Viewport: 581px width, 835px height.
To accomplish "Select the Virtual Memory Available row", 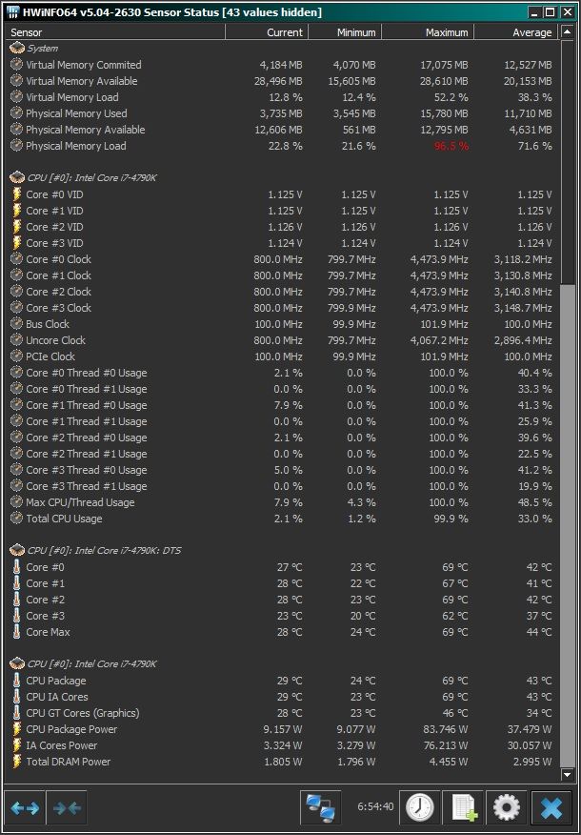I will click(x=282, y=81).
